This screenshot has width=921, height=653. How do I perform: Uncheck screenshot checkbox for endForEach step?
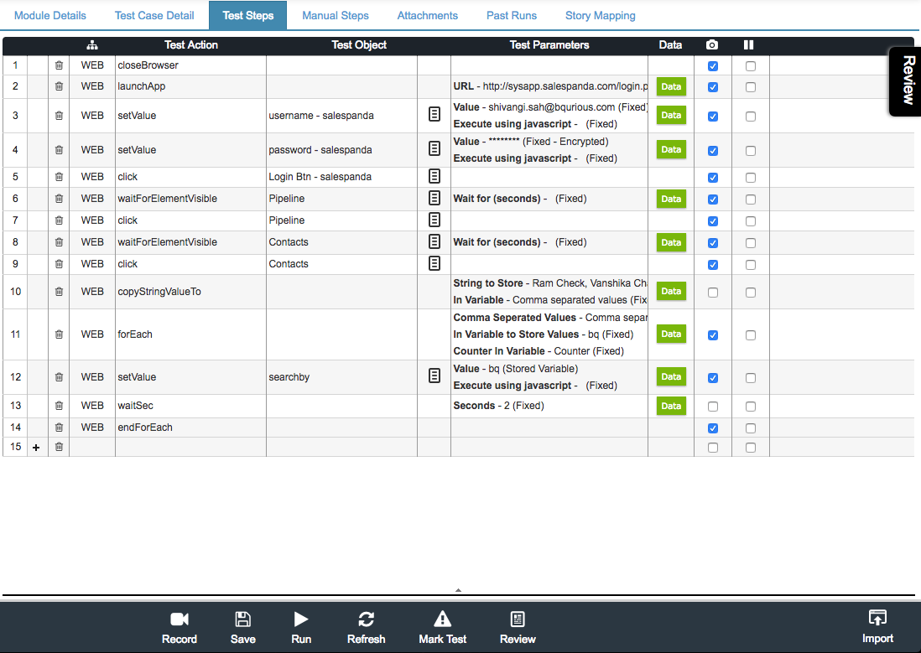(x=712, y=428)
